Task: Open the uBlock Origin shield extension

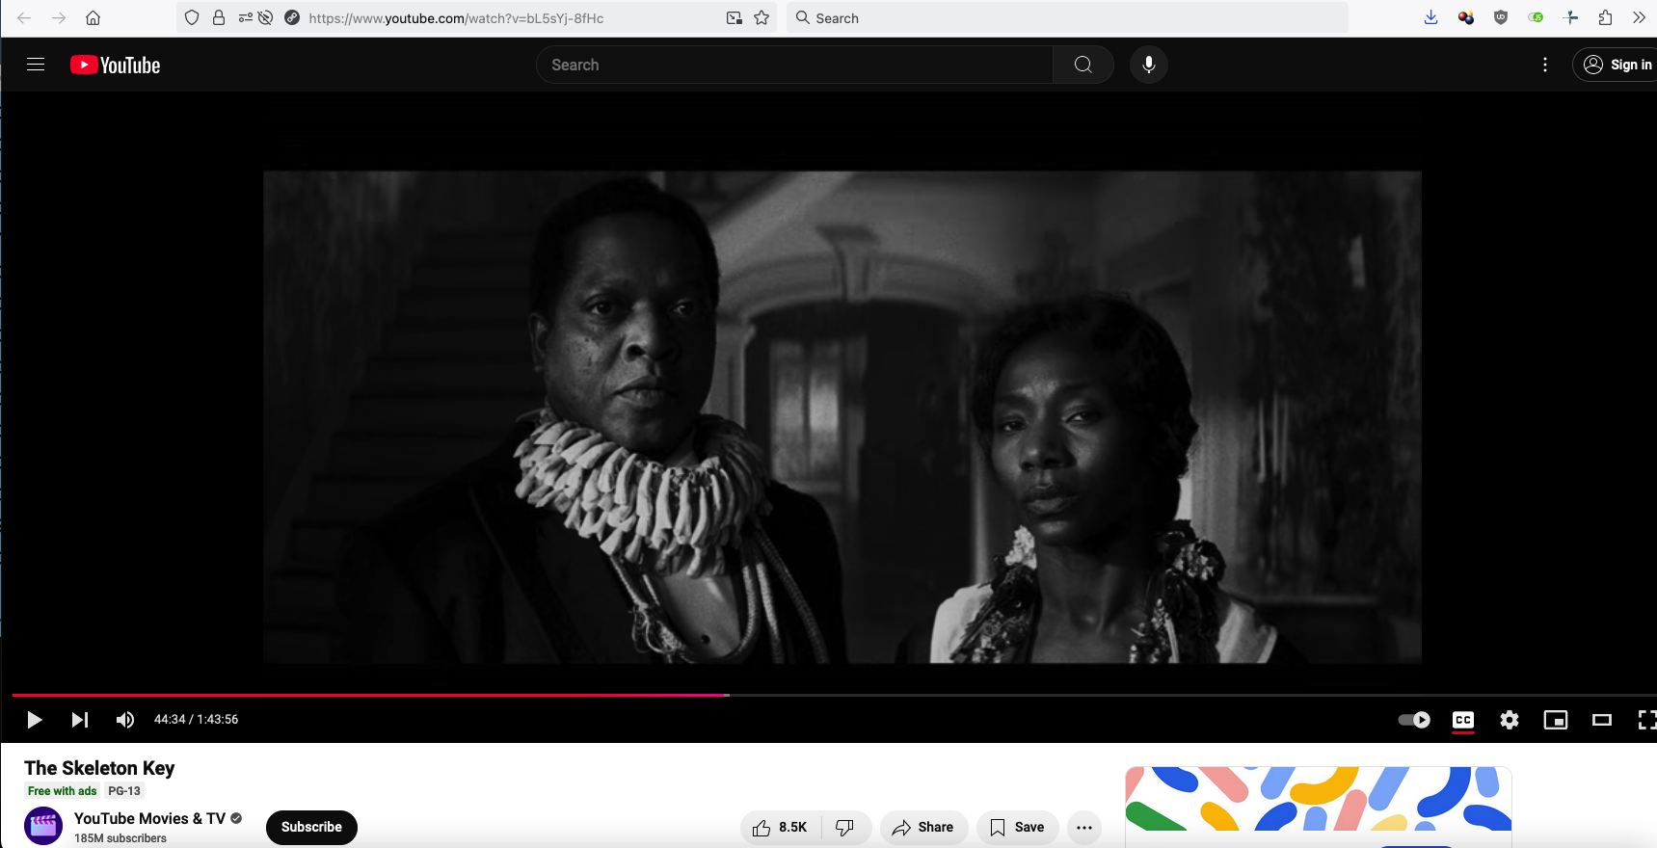Action: [1501, 18]
